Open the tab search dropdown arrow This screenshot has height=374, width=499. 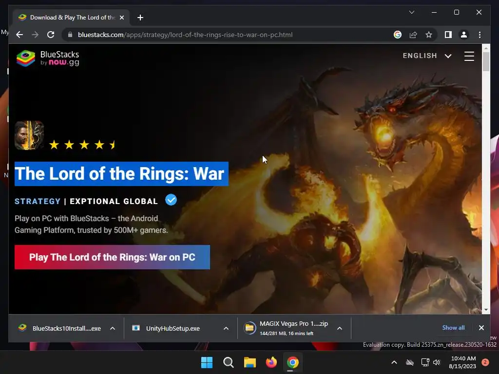tap(411, 12)
